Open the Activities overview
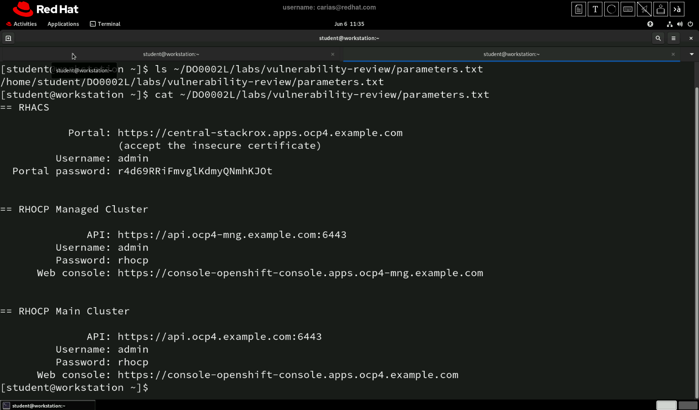The width and height of the screenshot is (699, 410). (21, 24)
